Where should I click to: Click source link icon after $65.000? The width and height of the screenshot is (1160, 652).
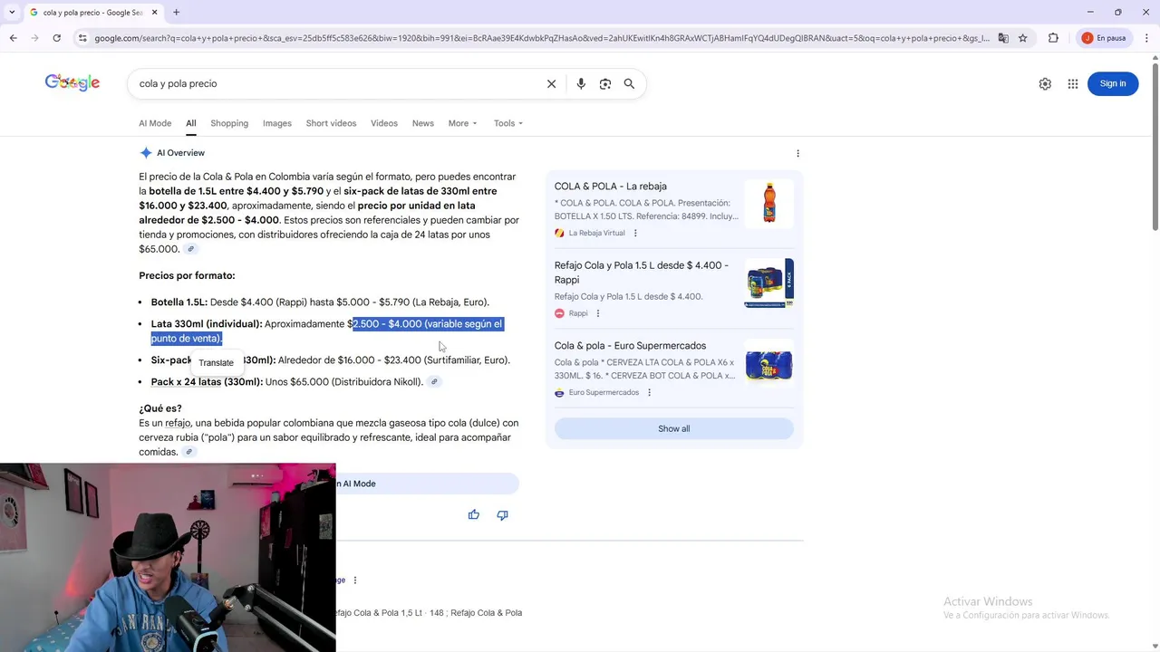pos(190,249)
